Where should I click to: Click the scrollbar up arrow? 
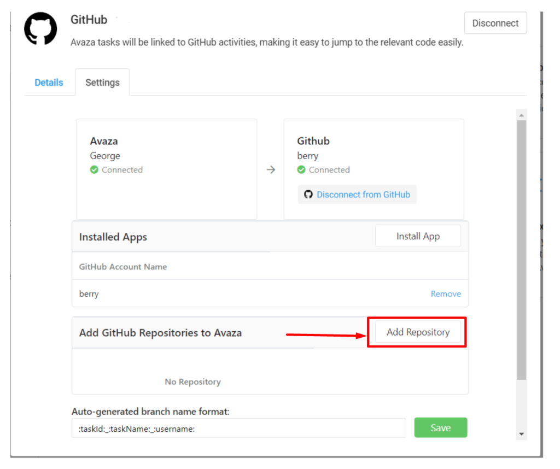pyautogui.click(x=521, y=115)
